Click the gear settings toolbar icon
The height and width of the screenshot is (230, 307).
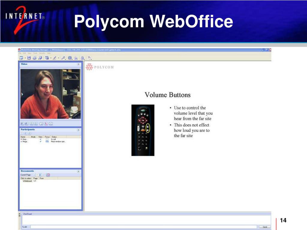[x=70, y=58]
